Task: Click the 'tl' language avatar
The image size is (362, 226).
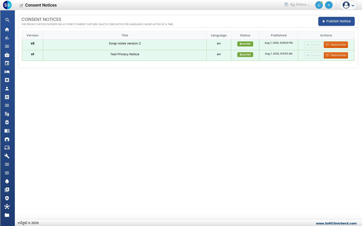Action: tap(329, 5)
